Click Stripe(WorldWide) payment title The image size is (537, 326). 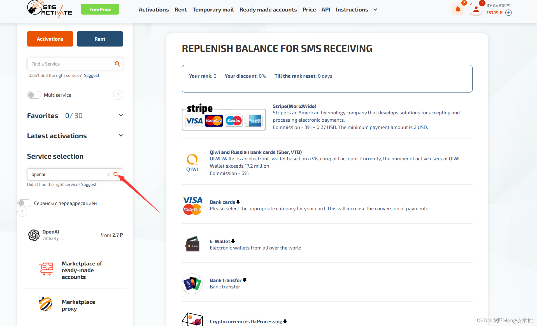coord(294,106)
